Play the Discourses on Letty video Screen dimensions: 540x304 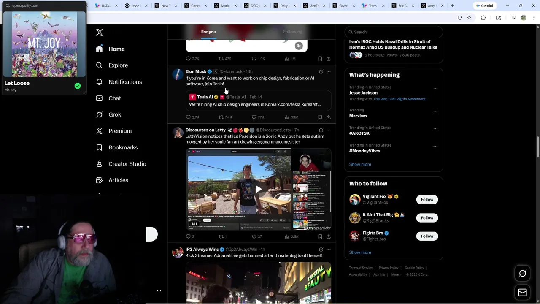click(x=259, y=189)
